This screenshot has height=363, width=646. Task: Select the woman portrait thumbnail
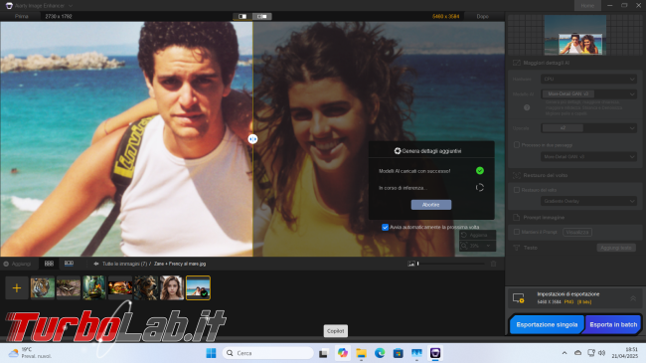click(x=172, y=287)
